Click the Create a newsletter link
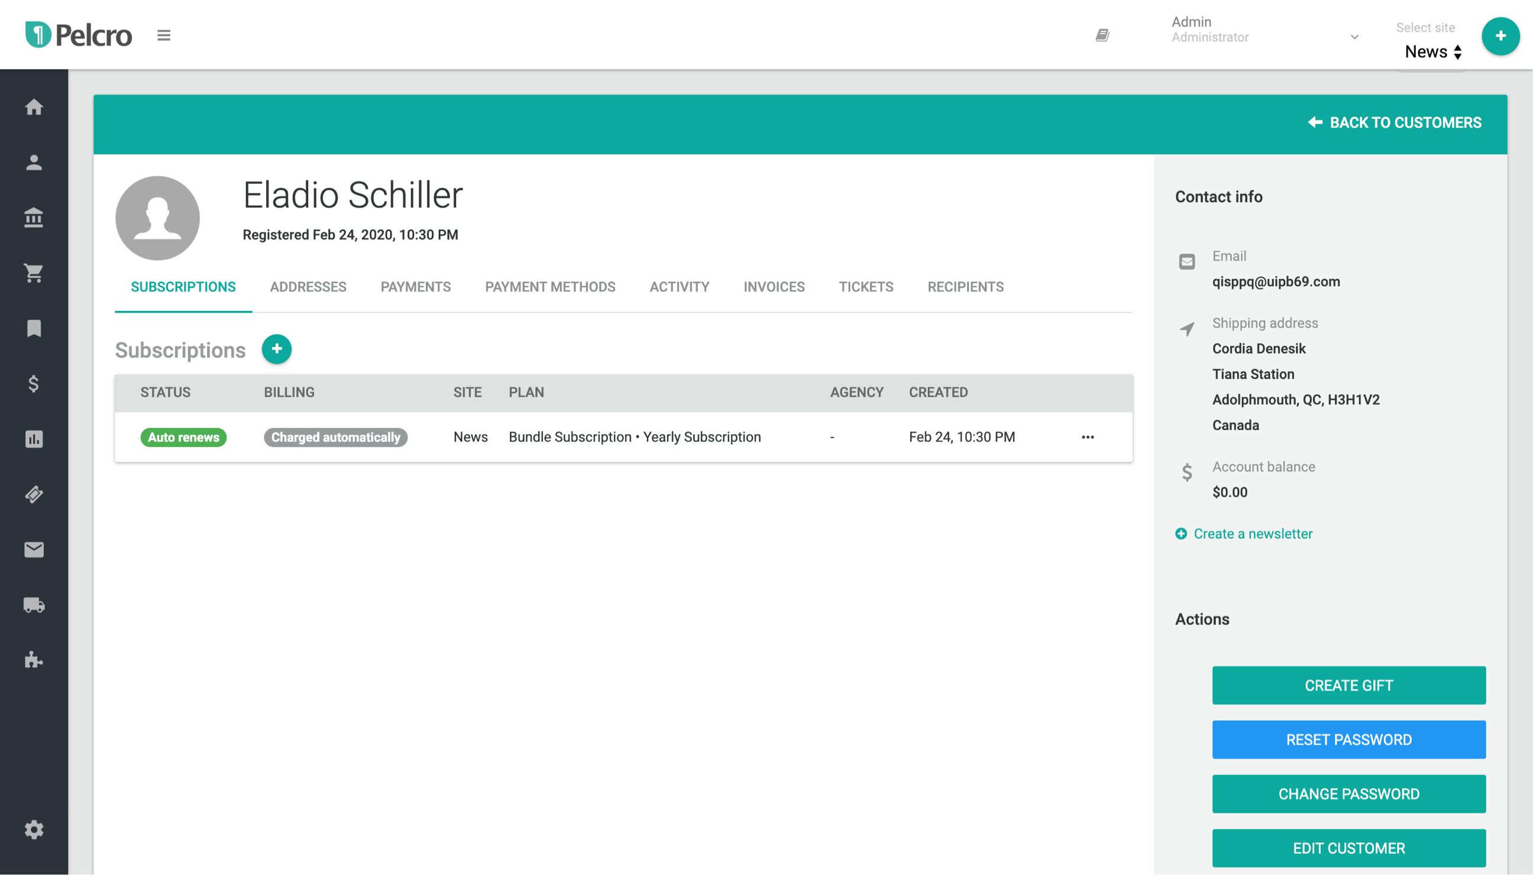The width and height of the screenshot is (1533, 875). (1252, 534)
